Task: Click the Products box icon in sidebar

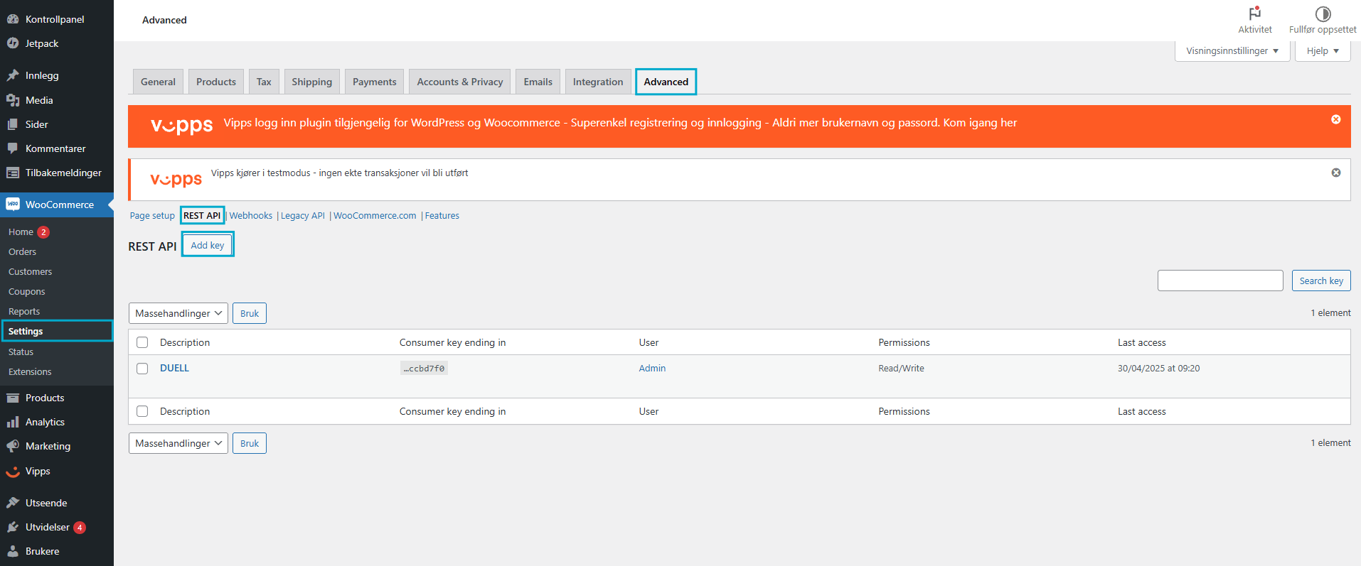Action: (x=13, y=398)
